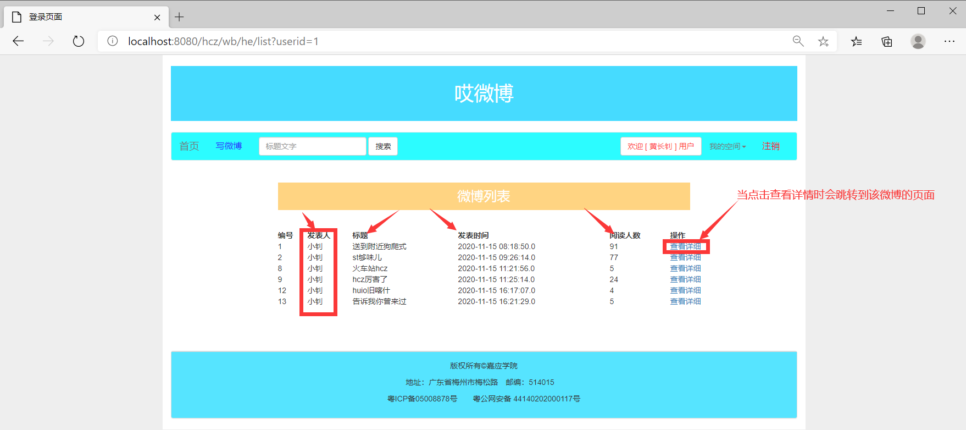Viewport: 966px width, 430px height.
Task: Click the 搜索 button
Action: click(x=383, y=146)
